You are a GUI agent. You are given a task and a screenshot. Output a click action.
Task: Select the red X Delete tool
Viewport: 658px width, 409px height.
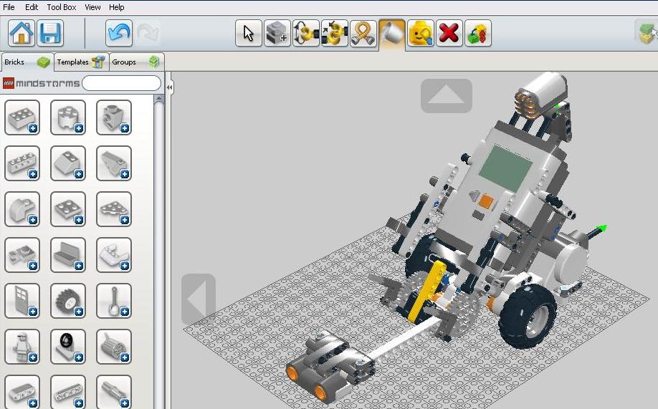click(x=449, y=33)
